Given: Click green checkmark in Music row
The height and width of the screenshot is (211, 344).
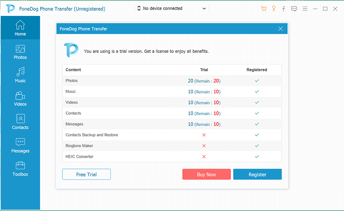Looking at the screenshot, I should (257, 92).
